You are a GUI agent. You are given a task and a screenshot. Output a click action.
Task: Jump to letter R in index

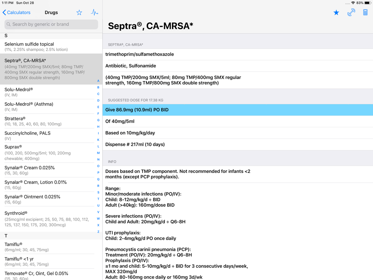point(98,186)
